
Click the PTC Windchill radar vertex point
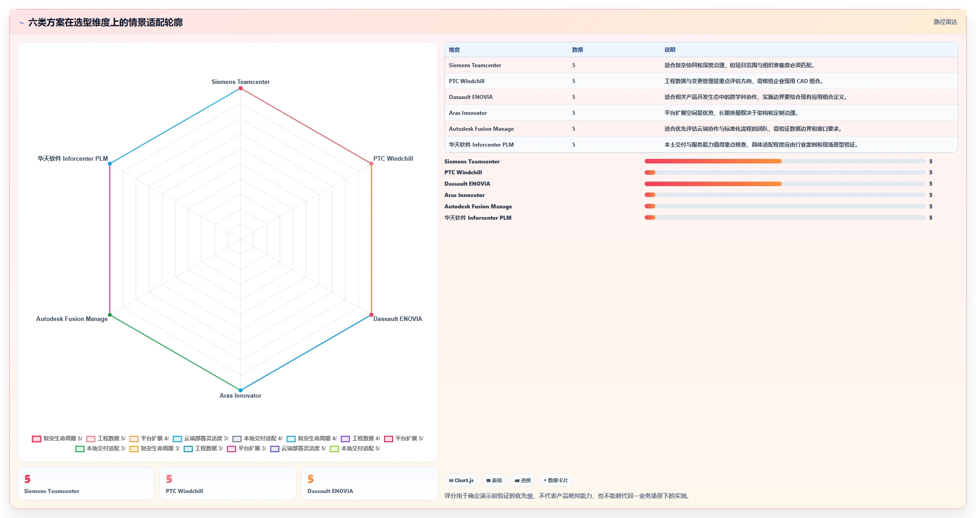point(371,164)
